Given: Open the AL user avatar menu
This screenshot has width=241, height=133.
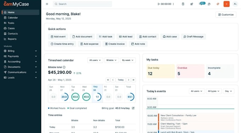Looking at the screenshot, I should click(235, 4).
